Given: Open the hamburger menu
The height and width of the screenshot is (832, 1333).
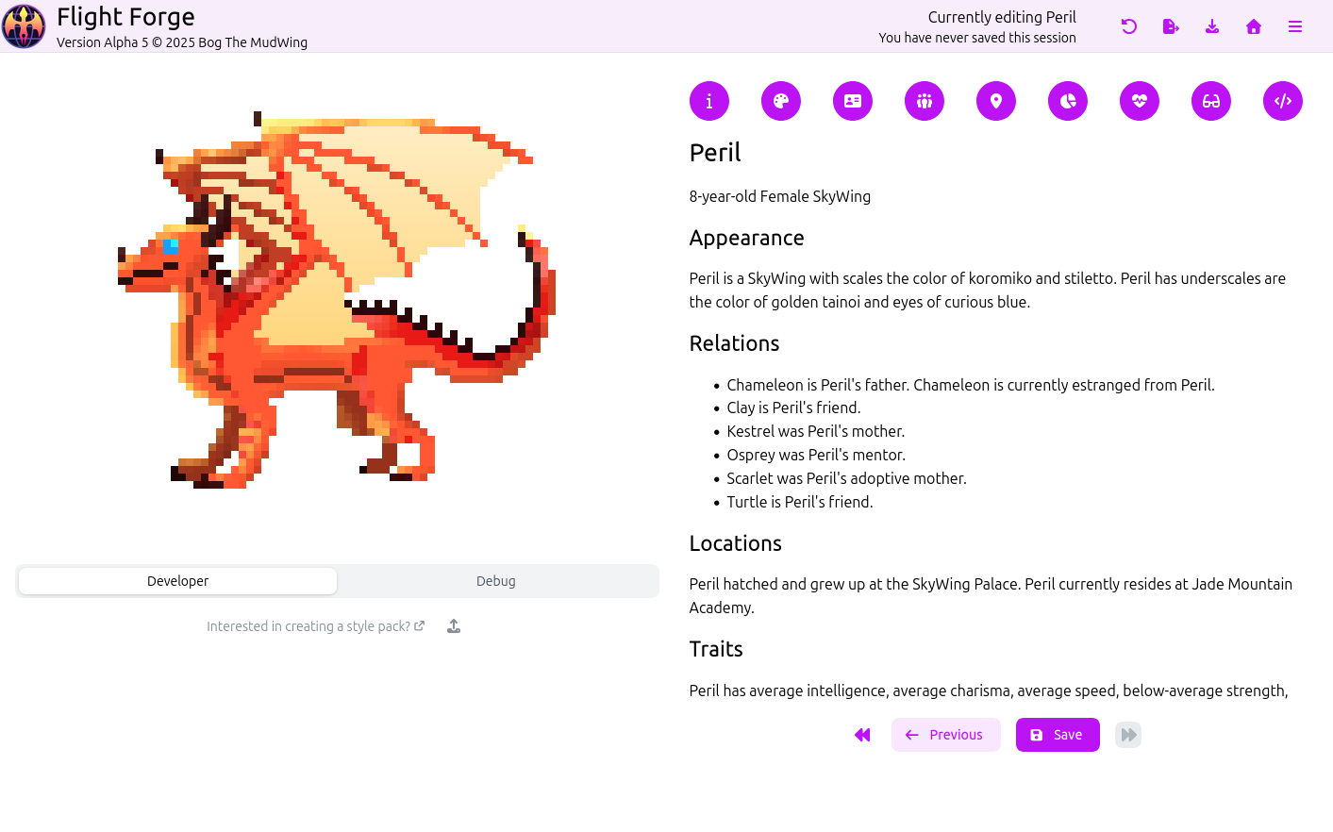Looking at the screenshot, I should point(1295,26).
